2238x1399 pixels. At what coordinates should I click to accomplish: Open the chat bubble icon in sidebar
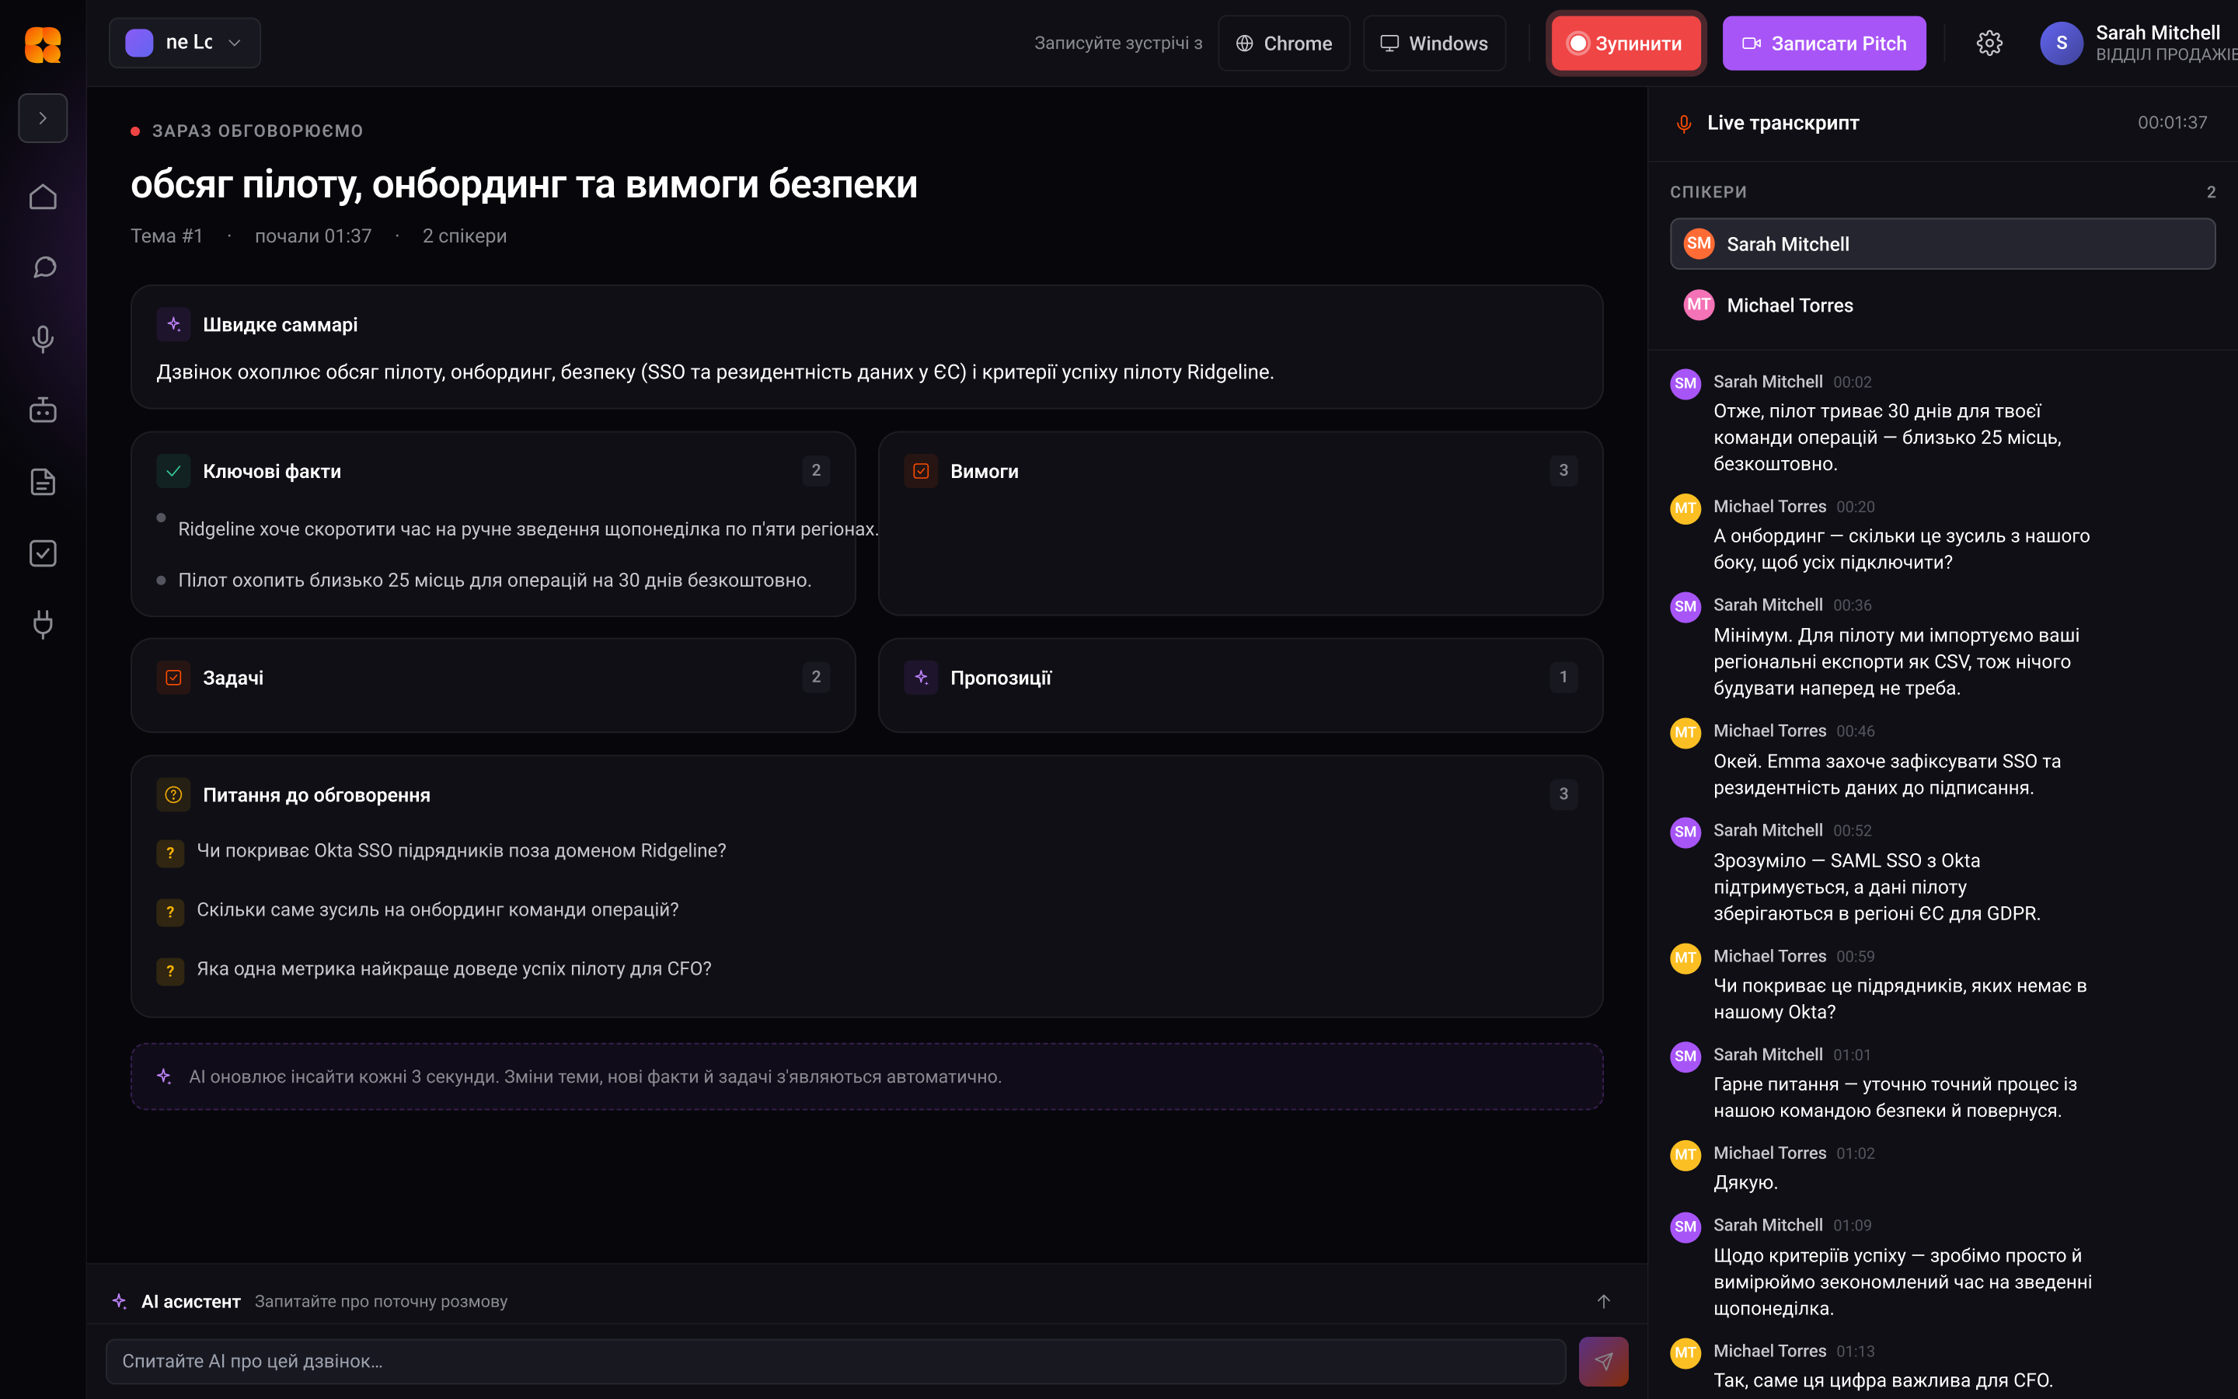point(43,268)
